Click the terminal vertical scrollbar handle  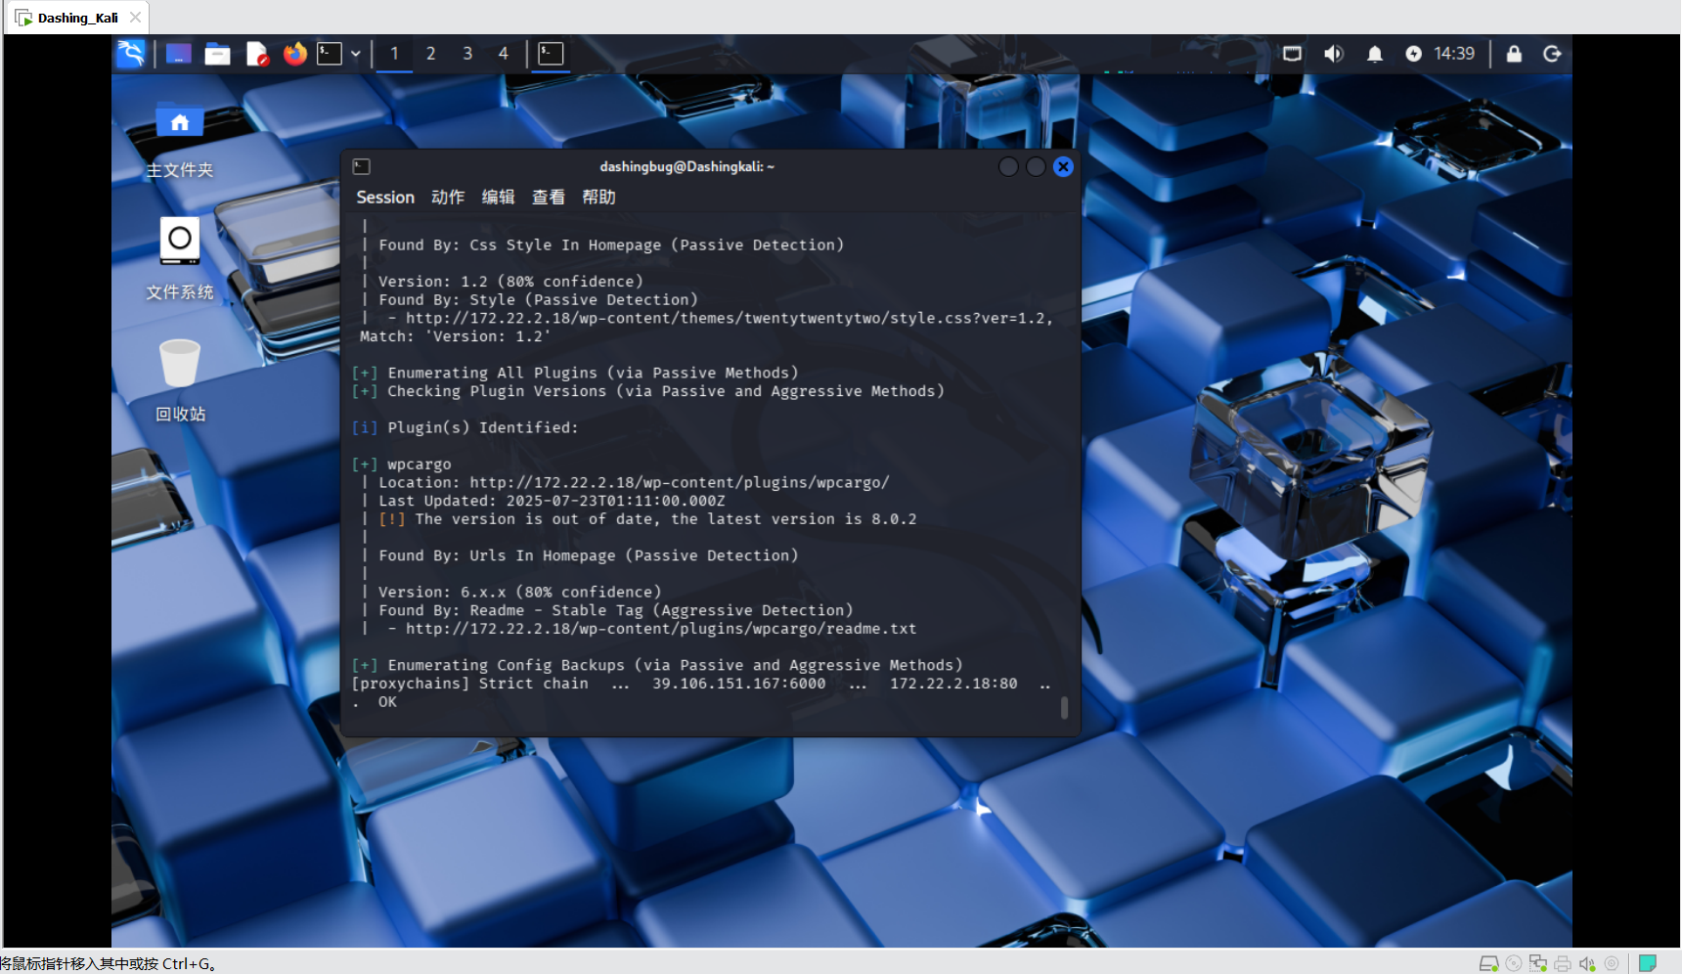[1064, 707]
